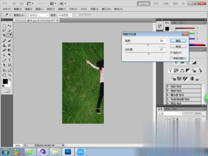Open the sample size dropdown
The height and width of the screenshot is (156, 208).
(39, 15)
